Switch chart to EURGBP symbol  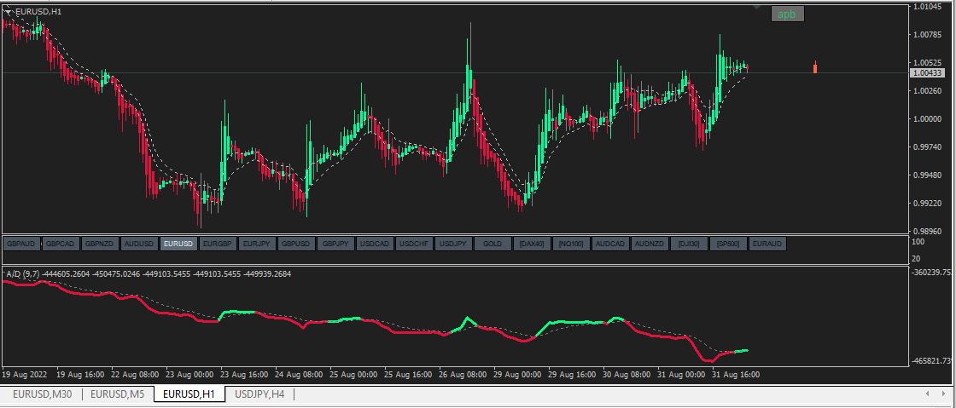click(218, 244)
